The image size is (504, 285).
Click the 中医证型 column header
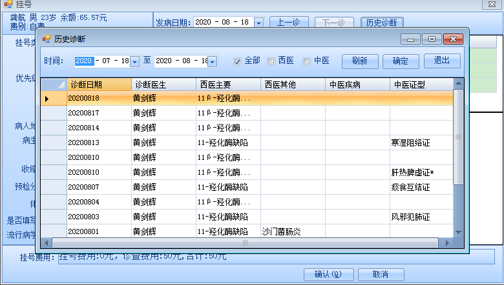(421, 84)
